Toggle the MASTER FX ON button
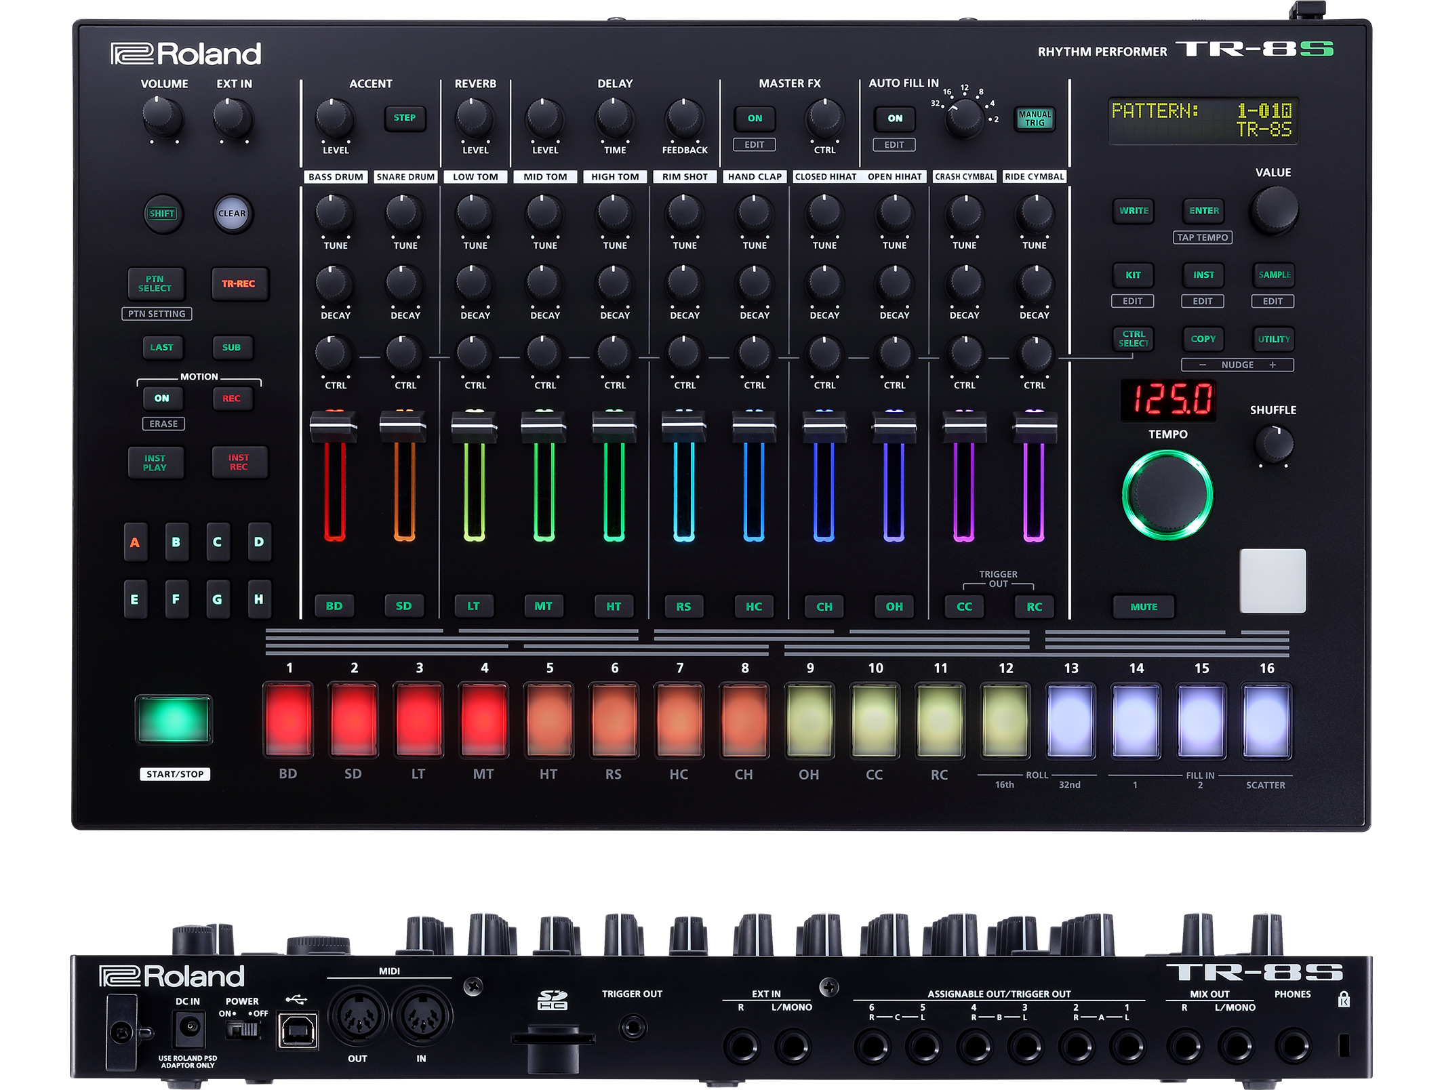Viewport: 1442px width, 1090px height. click(755, 118)
